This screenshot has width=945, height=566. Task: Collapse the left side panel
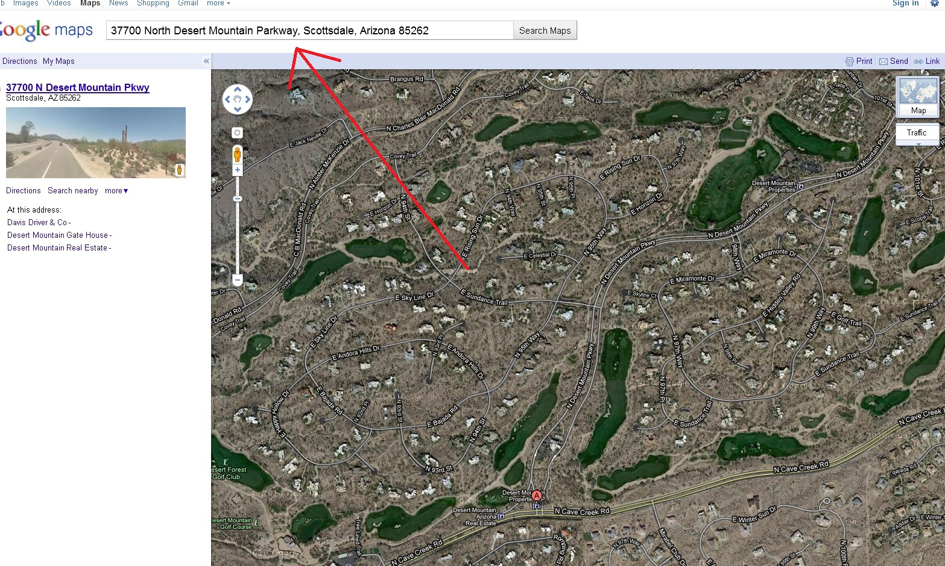pyautogui.click(x=206, y=61)
